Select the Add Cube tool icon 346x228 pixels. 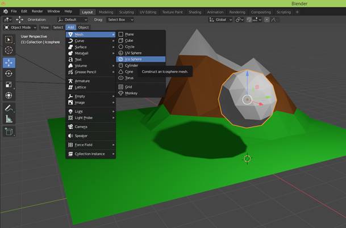[x=9, y=132]
